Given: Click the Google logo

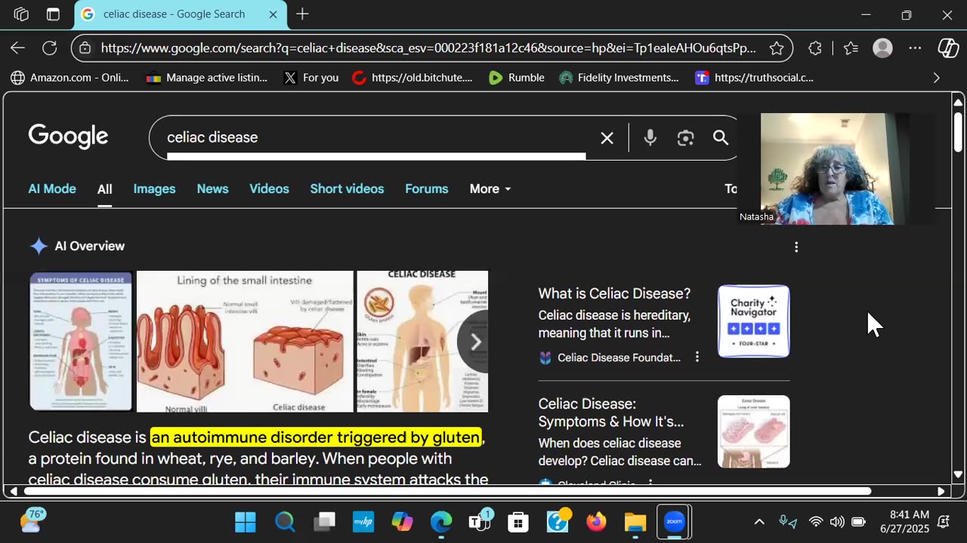Looking at the screenshot, I should point(68,137).
